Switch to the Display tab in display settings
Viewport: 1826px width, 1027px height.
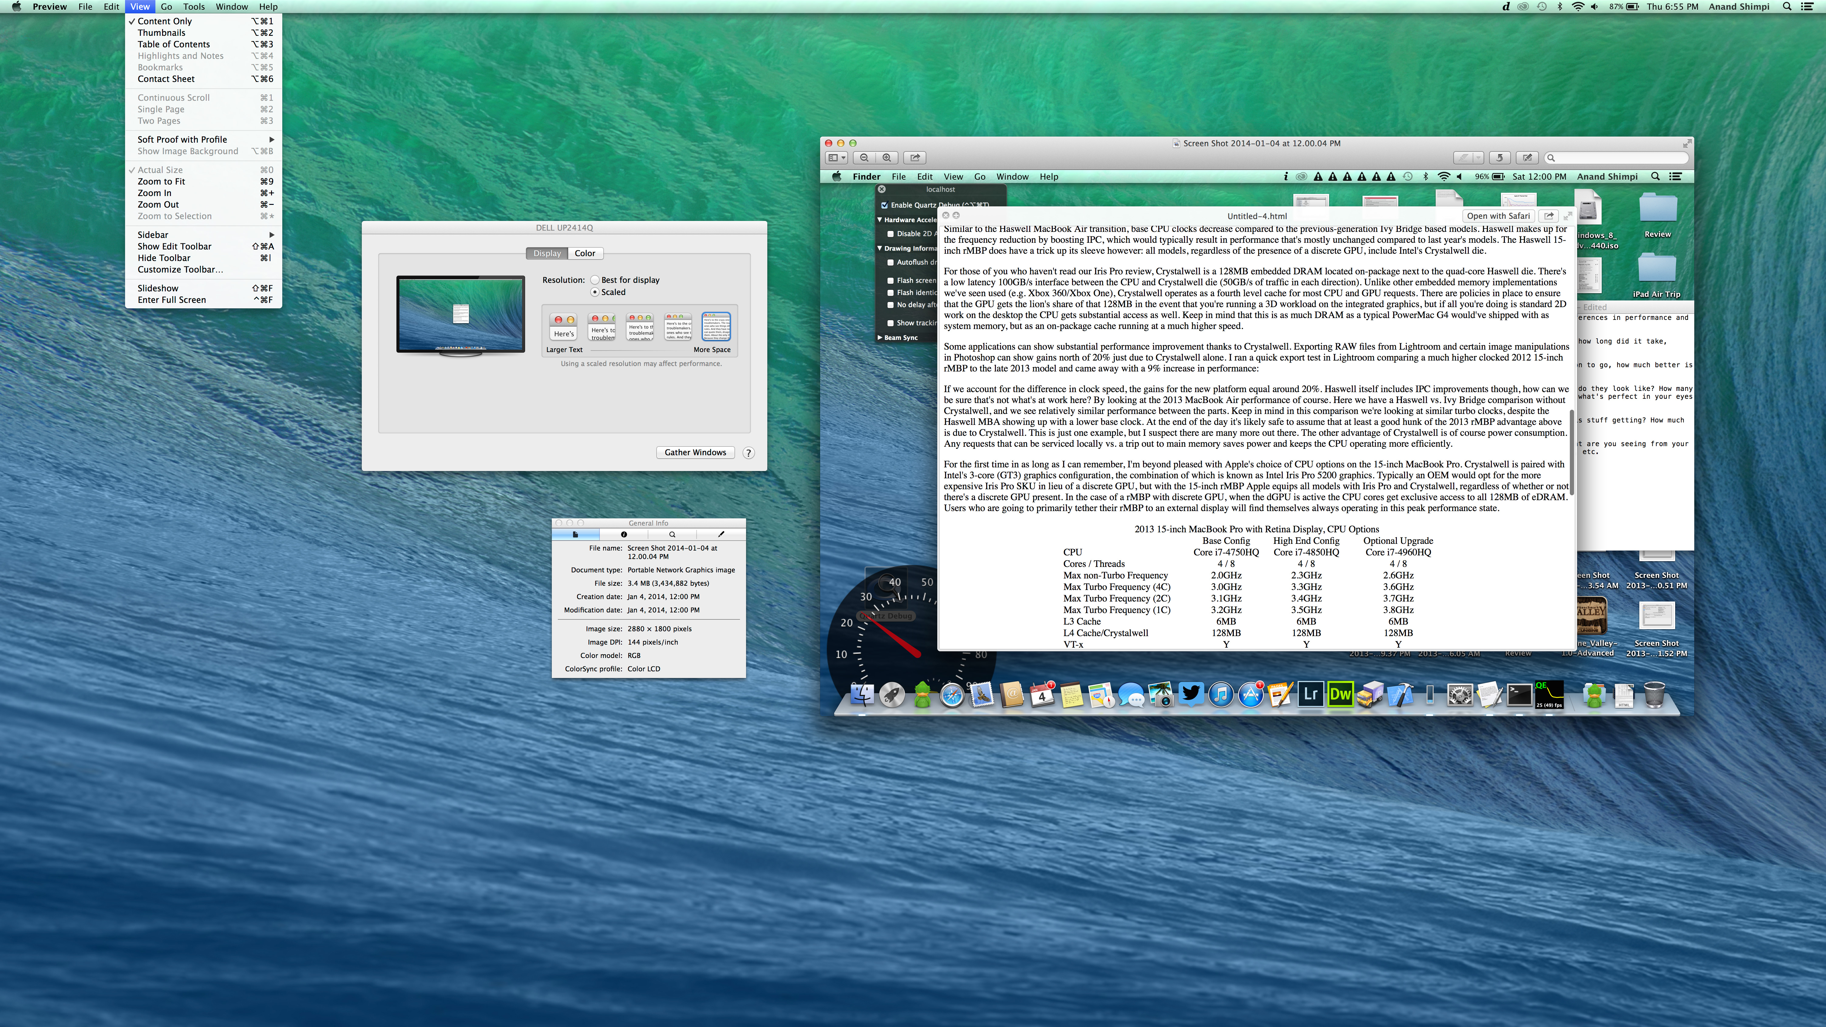point(547,253)
